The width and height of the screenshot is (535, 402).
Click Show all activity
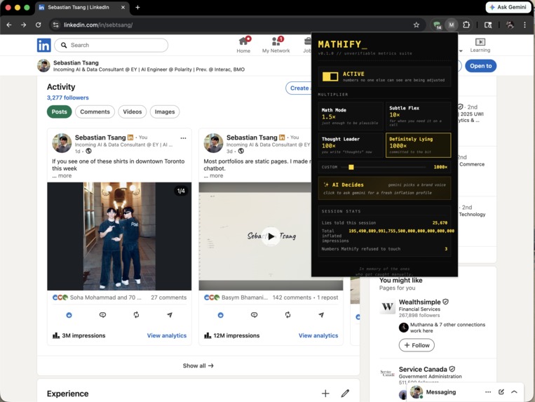point(198,366)
